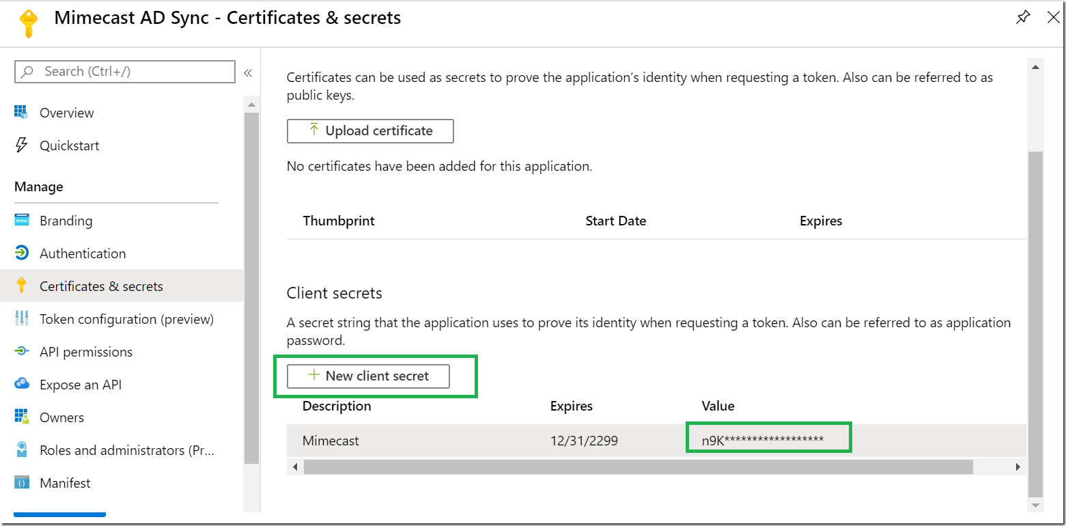Viewport: 1066px width, 526px height.
Task: Click the Manifest braces icon
Action: coord(22,482)
